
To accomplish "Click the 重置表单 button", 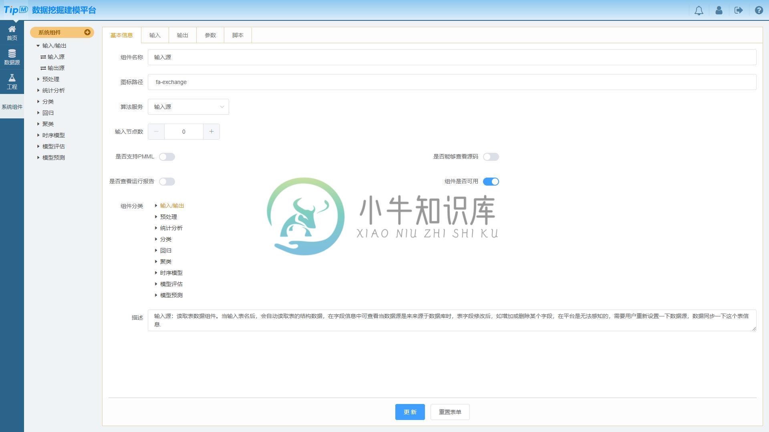I will [450, 412].
